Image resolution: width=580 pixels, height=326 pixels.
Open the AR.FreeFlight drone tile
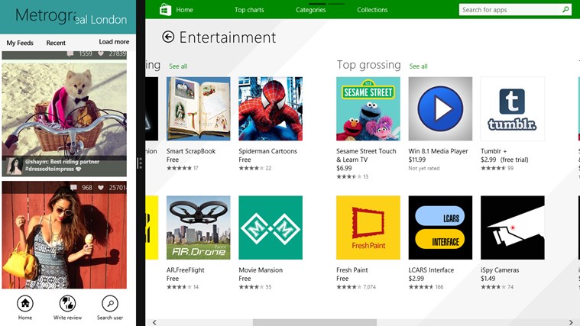198,228
